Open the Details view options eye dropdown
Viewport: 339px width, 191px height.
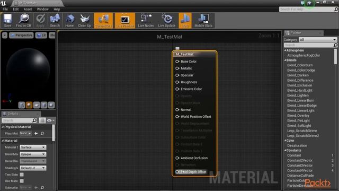tap(51, 120)
